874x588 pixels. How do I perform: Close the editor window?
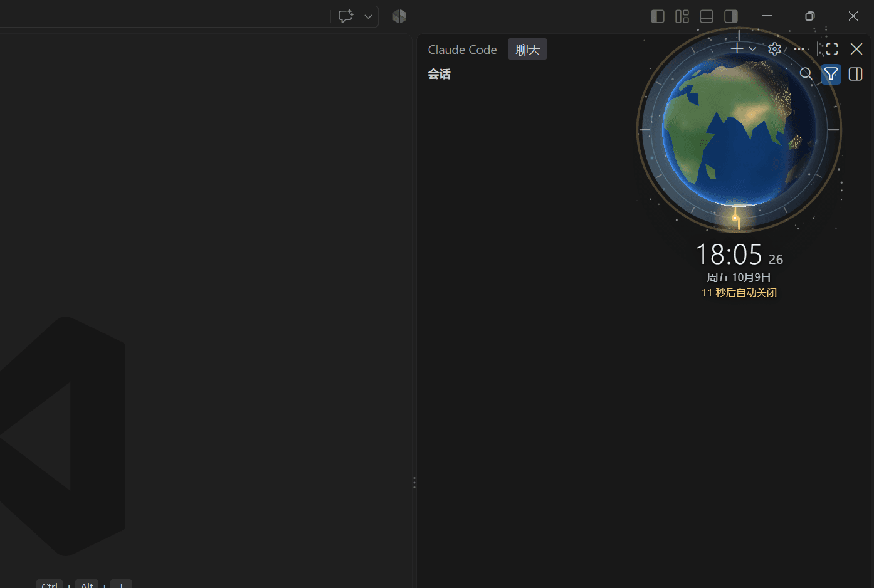853,16
